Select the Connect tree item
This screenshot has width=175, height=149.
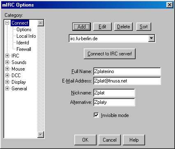pyautogui.click(x=20, y=23)
